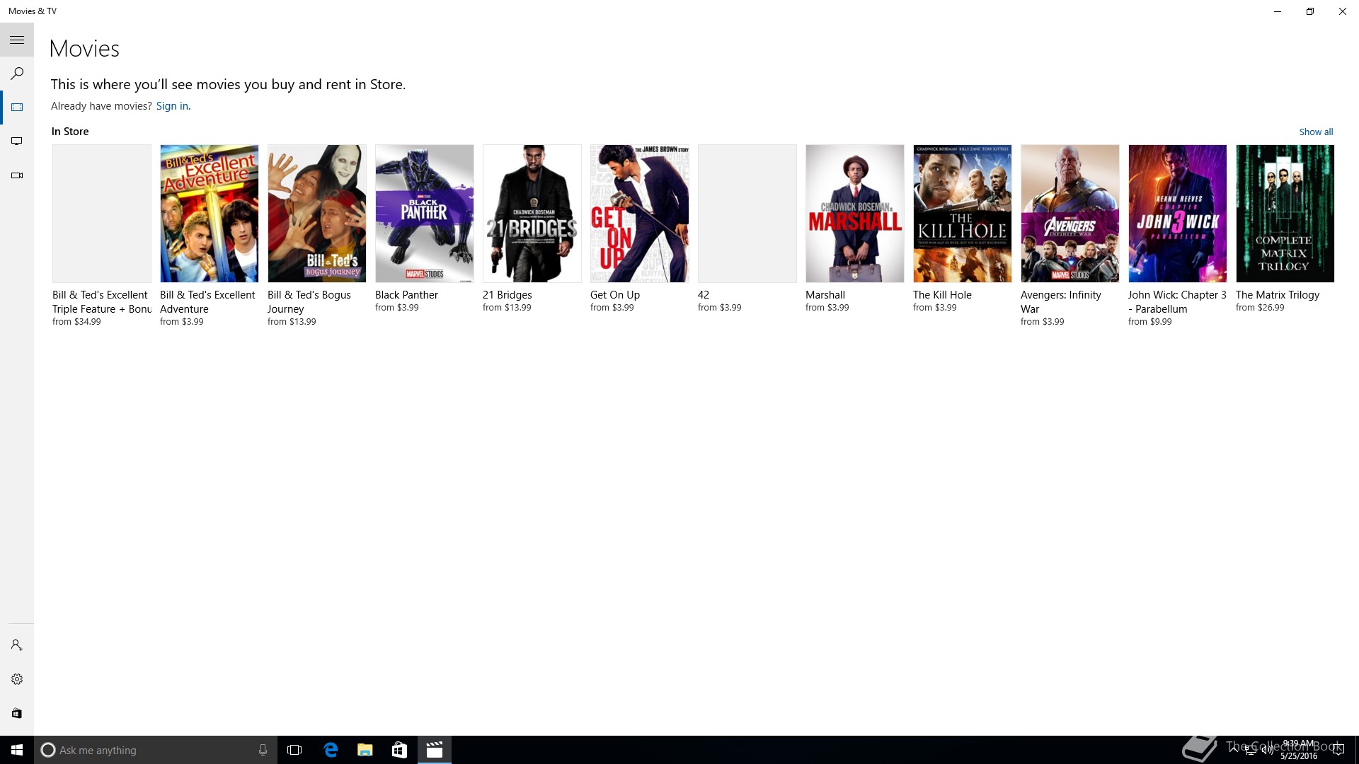Open account sign-in icon in sidebar

point(17,645)
